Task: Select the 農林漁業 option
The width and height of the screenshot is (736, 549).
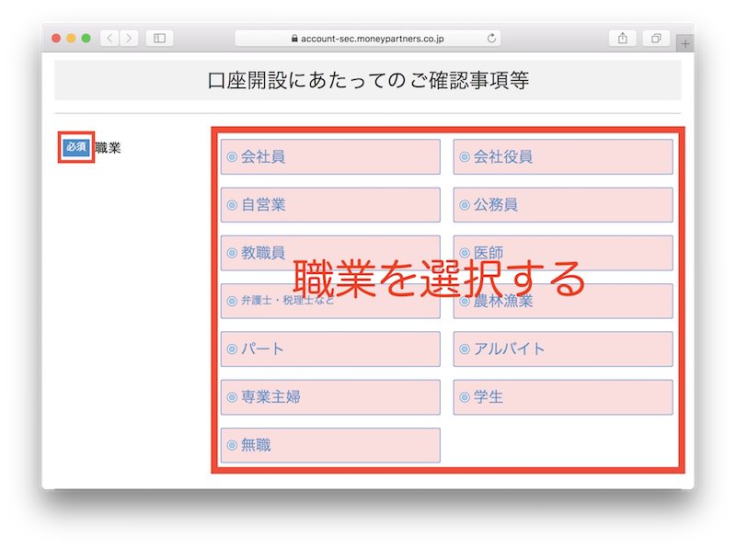Action: tap(563, 301)
